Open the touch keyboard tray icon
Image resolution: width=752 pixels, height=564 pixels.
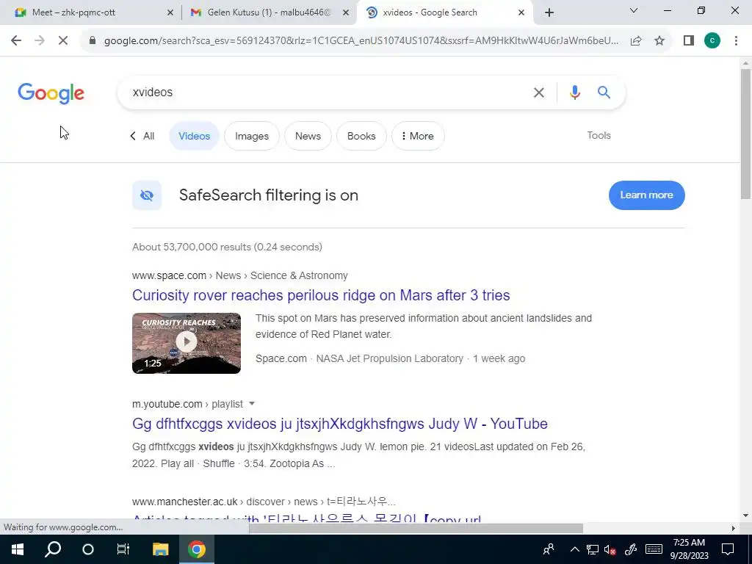coord(654,549)
